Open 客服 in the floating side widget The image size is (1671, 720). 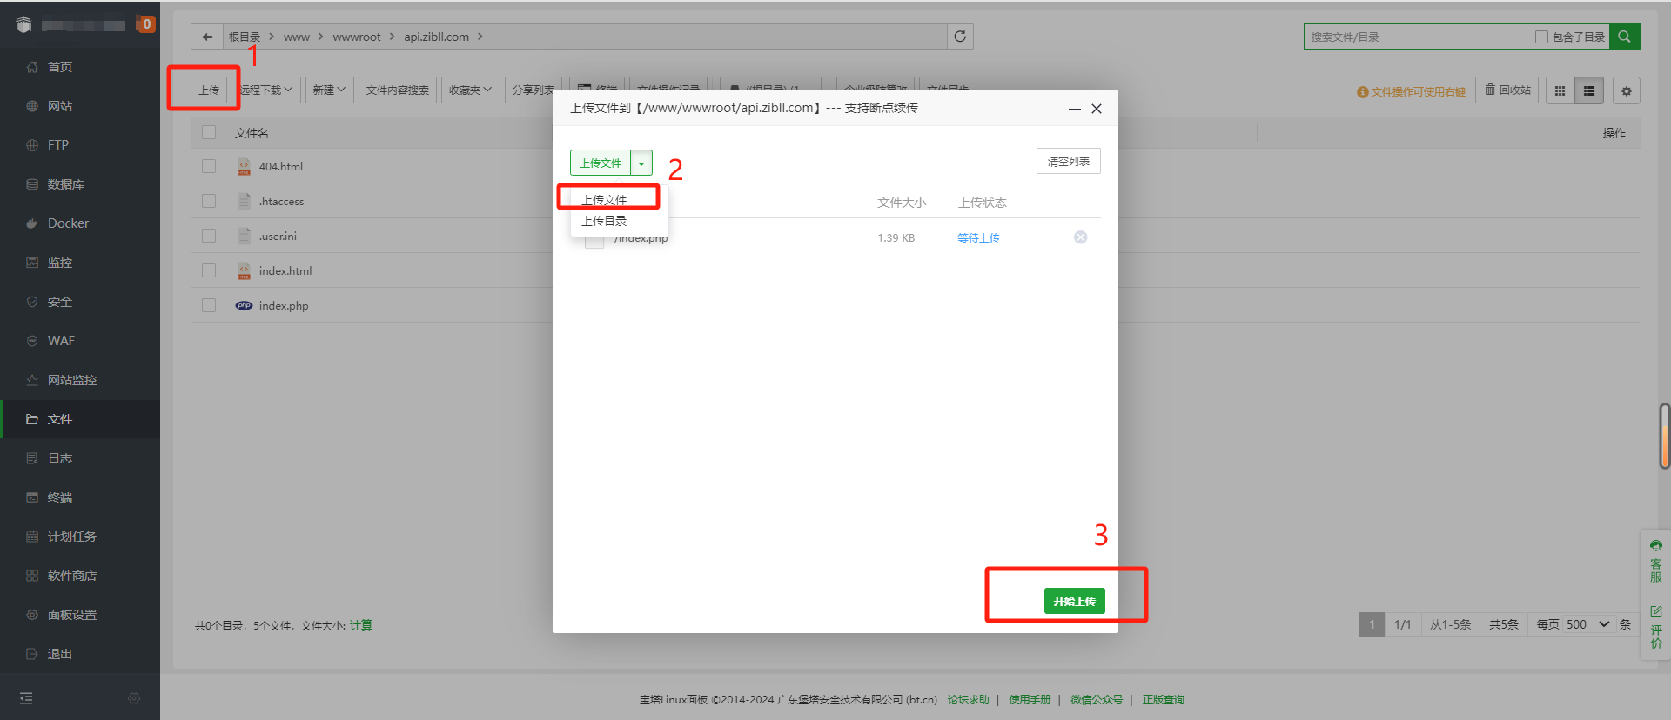(1655, 561)
